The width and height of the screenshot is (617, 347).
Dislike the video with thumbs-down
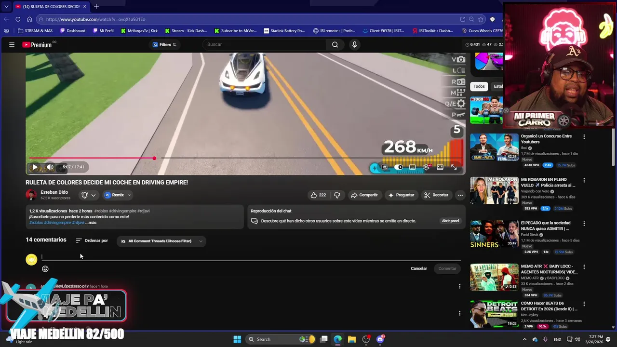pyautogui.click(x=337, y=195)
